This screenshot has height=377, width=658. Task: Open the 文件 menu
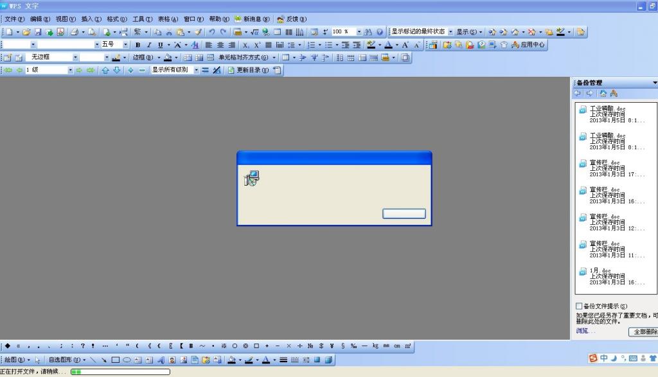(14, 19)
